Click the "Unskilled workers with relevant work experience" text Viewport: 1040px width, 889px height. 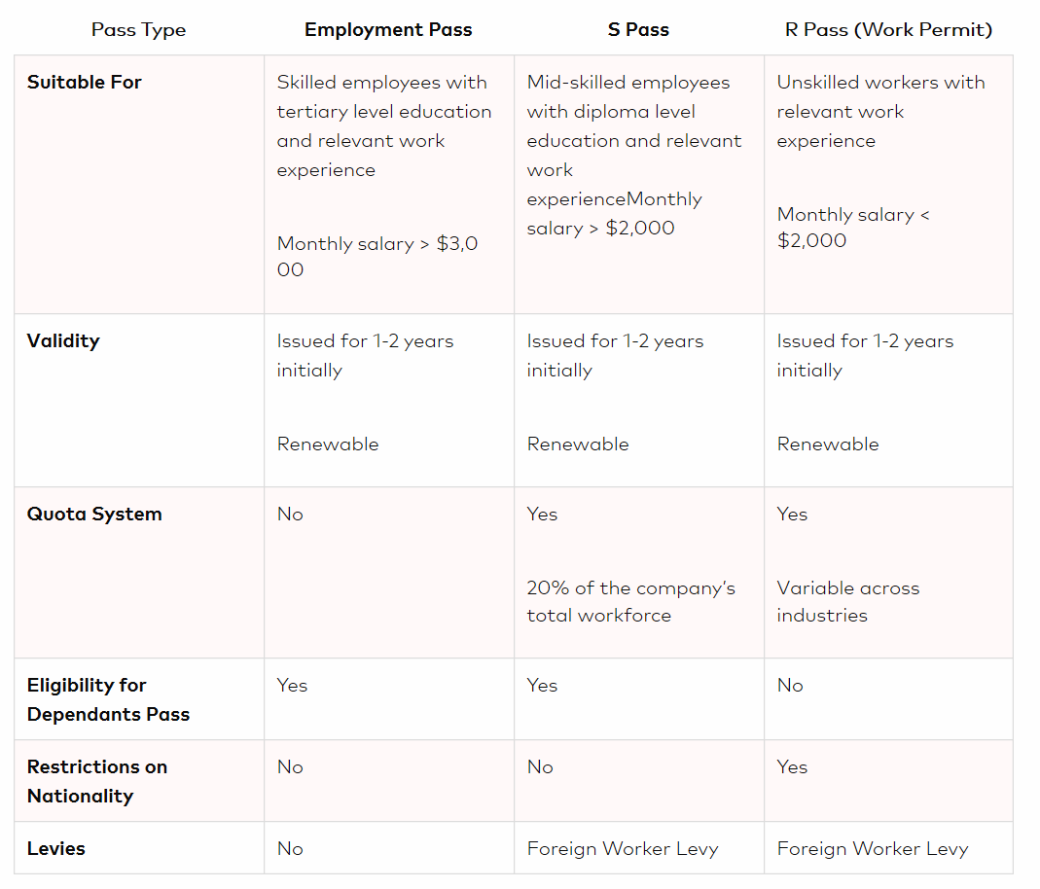(x=880, y=112)
